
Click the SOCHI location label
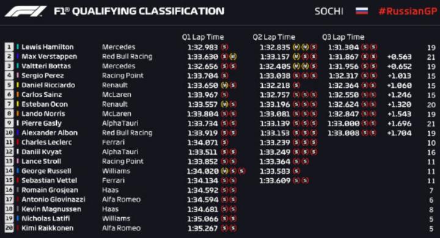pos(329,12)
